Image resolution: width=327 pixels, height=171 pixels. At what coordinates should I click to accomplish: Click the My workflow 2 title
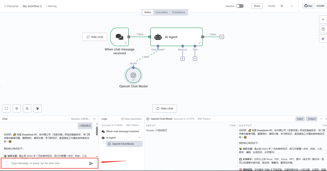click(x=32, y=6)
